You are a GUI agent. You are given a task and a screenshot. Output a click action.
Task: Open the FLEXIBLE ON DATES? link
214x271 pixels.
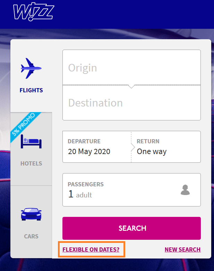pyautogui.click(x=91, y=249)
